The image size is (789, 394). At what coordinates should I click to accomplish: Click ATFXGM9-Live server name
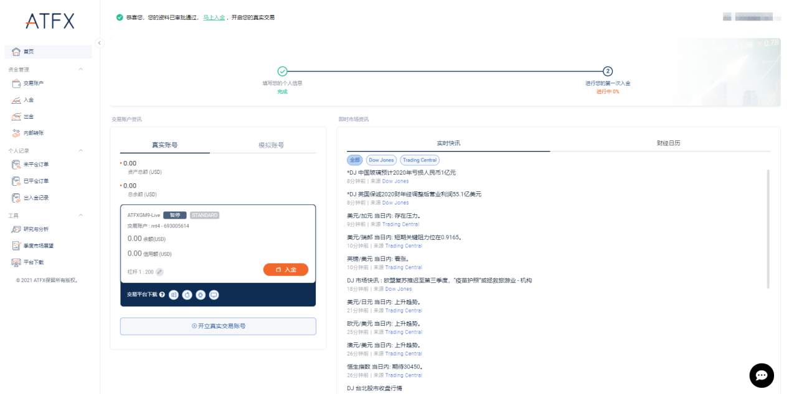pyautogui.click(x=144, y=216)
